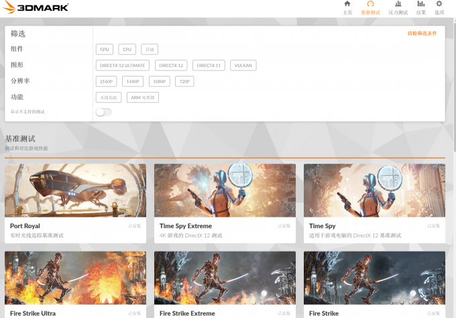Image resolution: width=456 pixels, height=318 pixels.
Task: Open the Time Spy benchmark thumbnail
Action: [x=374, y=191]
